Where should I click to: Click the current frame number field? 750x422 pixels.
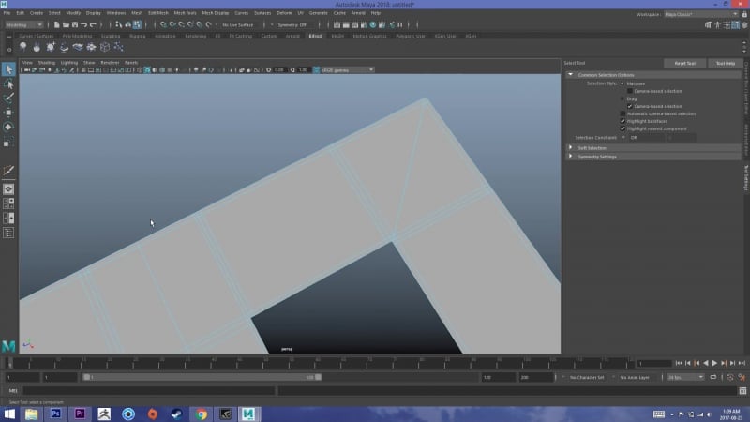coord(654,363)
